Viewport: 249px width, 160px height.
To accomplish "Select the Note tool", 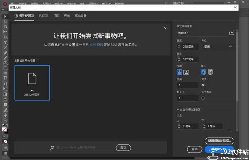I will click(5, 105).
